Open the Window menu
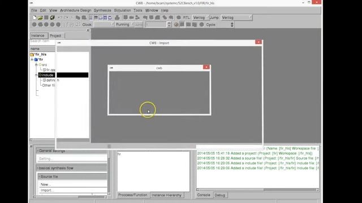362x203 pixels. [152, 10]
